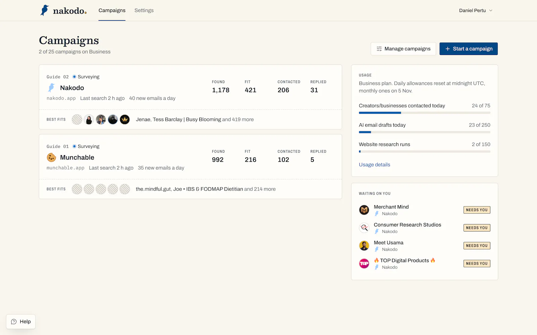
Task: Click the small Nakodo bird under Meet Usama
Action: pyautogui.click(x=377, y=249)
